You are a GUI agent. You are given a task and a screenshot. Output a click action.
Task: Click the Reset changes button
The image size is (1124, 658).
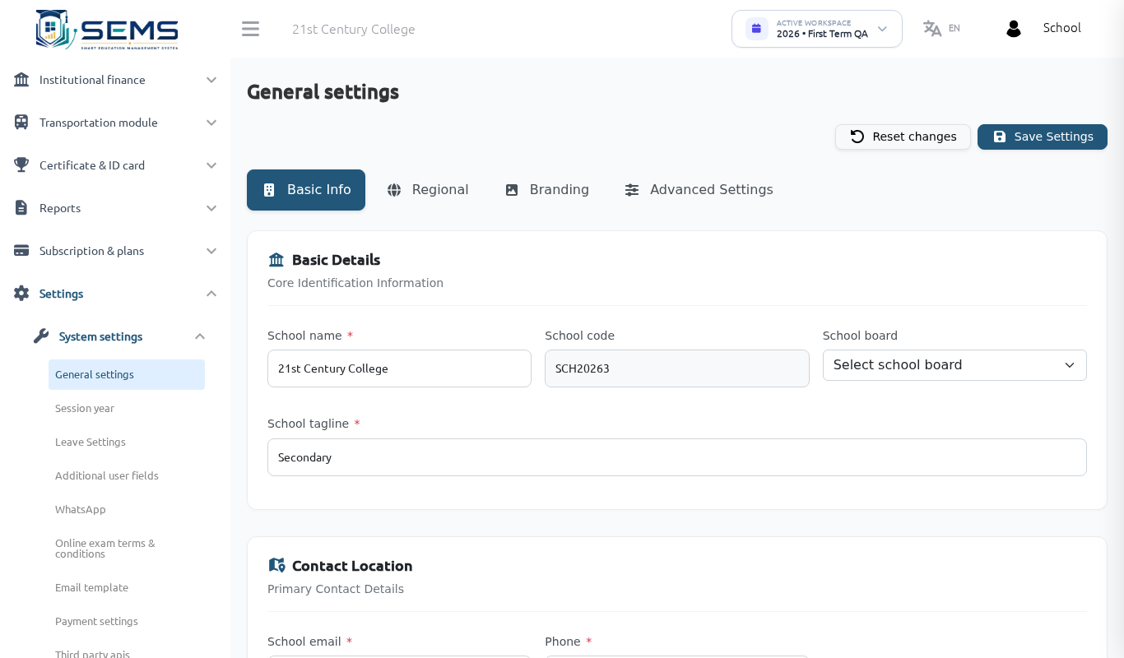point(903,137)
